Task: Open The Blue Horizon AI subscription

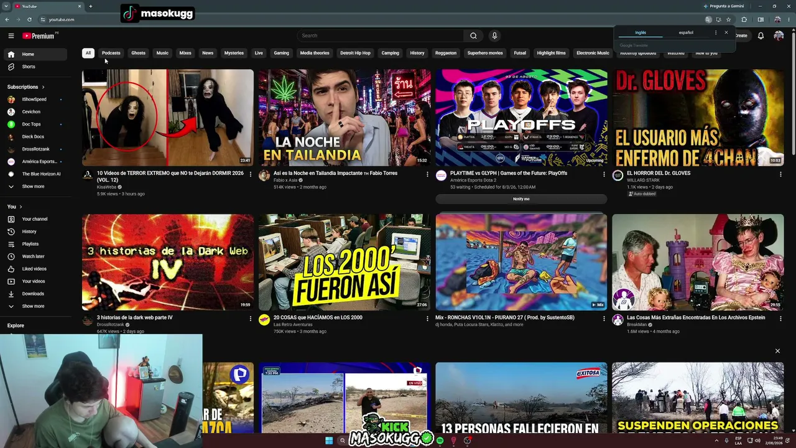Action: click(36, 174)
